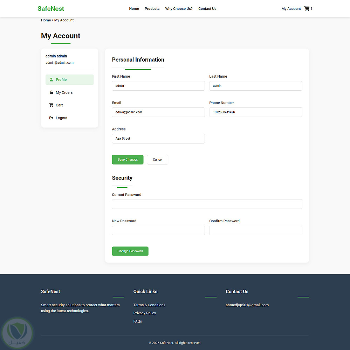Screen dimensions: 350x350
Task: Click the admin admin name in sidebar
Action: 56,56
